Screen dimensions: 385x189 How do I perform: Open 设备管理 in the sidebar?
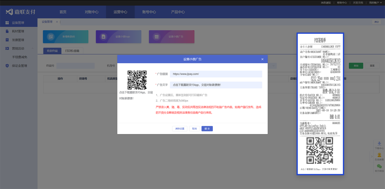19,23
